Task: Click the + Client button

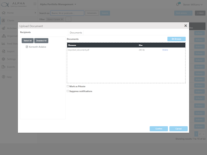Action: click(200, 13)
